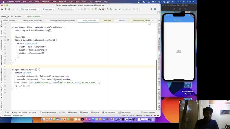Open Problems tool window
This screenshot has height=129, width=230.
[x=73, y=112]
